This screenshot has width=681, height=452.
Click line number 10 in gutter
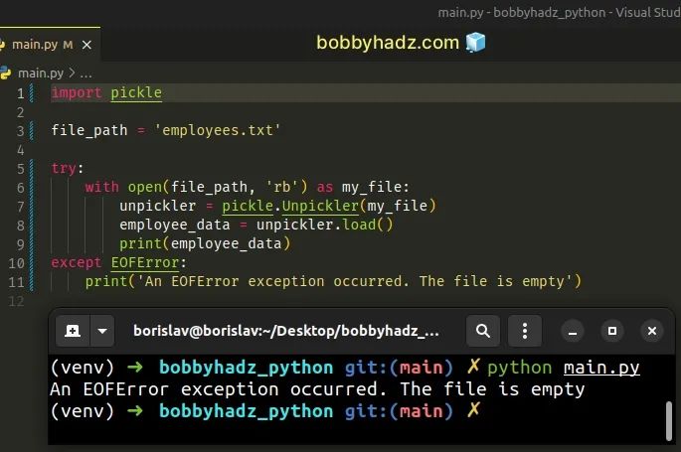tap(17, 263)
